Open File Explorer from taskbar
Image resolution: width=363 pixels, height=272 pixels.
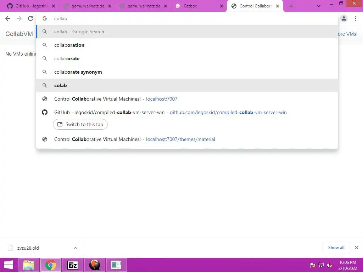click(x=29, y=265)
